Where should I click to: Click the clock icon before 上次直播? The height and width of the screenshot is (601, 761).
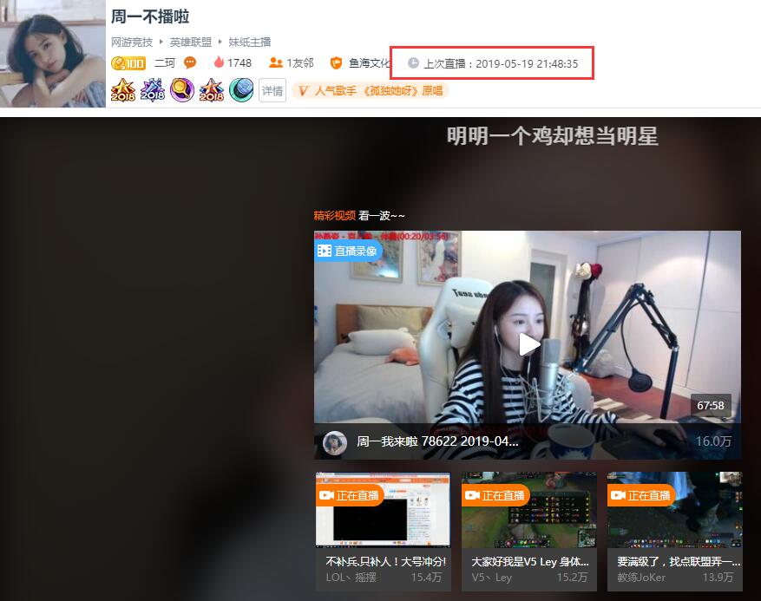coord(413,63)
